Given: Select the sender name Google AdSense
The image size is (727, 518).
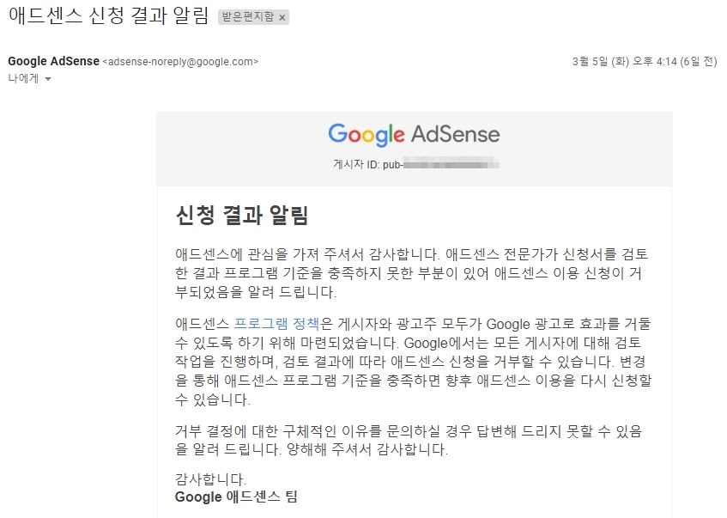Looking at the screenshot, I should (52, 62).
